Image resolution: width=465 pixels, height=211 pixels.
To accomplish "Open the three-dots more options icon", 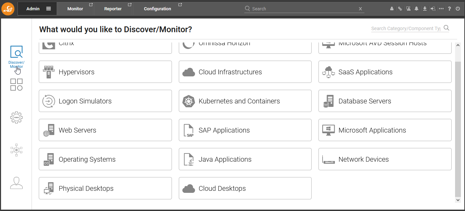I will [x=441, y=9].
